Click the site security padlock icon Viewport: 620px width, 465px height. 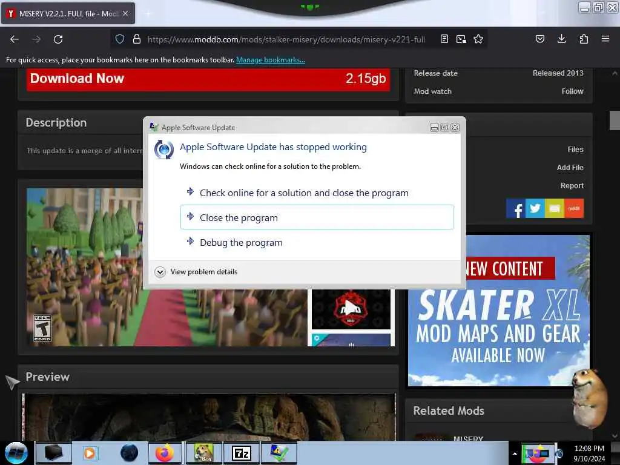[x=137, y=39]
